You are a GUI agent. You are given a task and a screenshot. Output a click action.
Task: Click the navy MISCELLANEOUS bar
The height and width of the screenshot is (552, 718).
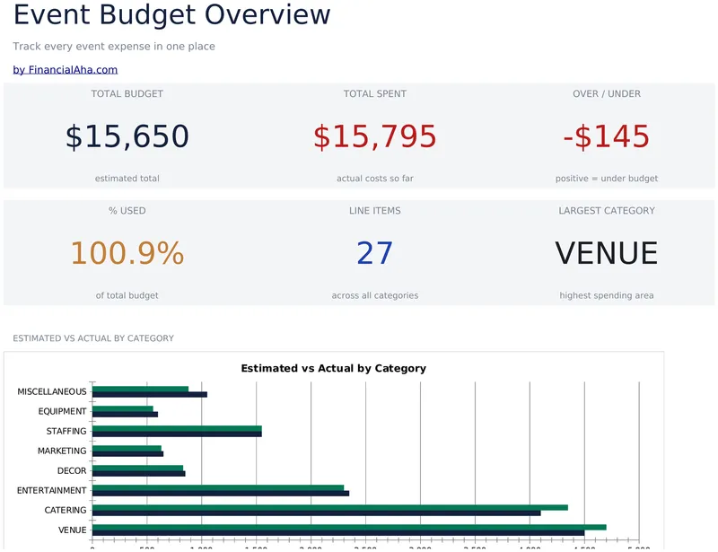[x=150, y=394]
